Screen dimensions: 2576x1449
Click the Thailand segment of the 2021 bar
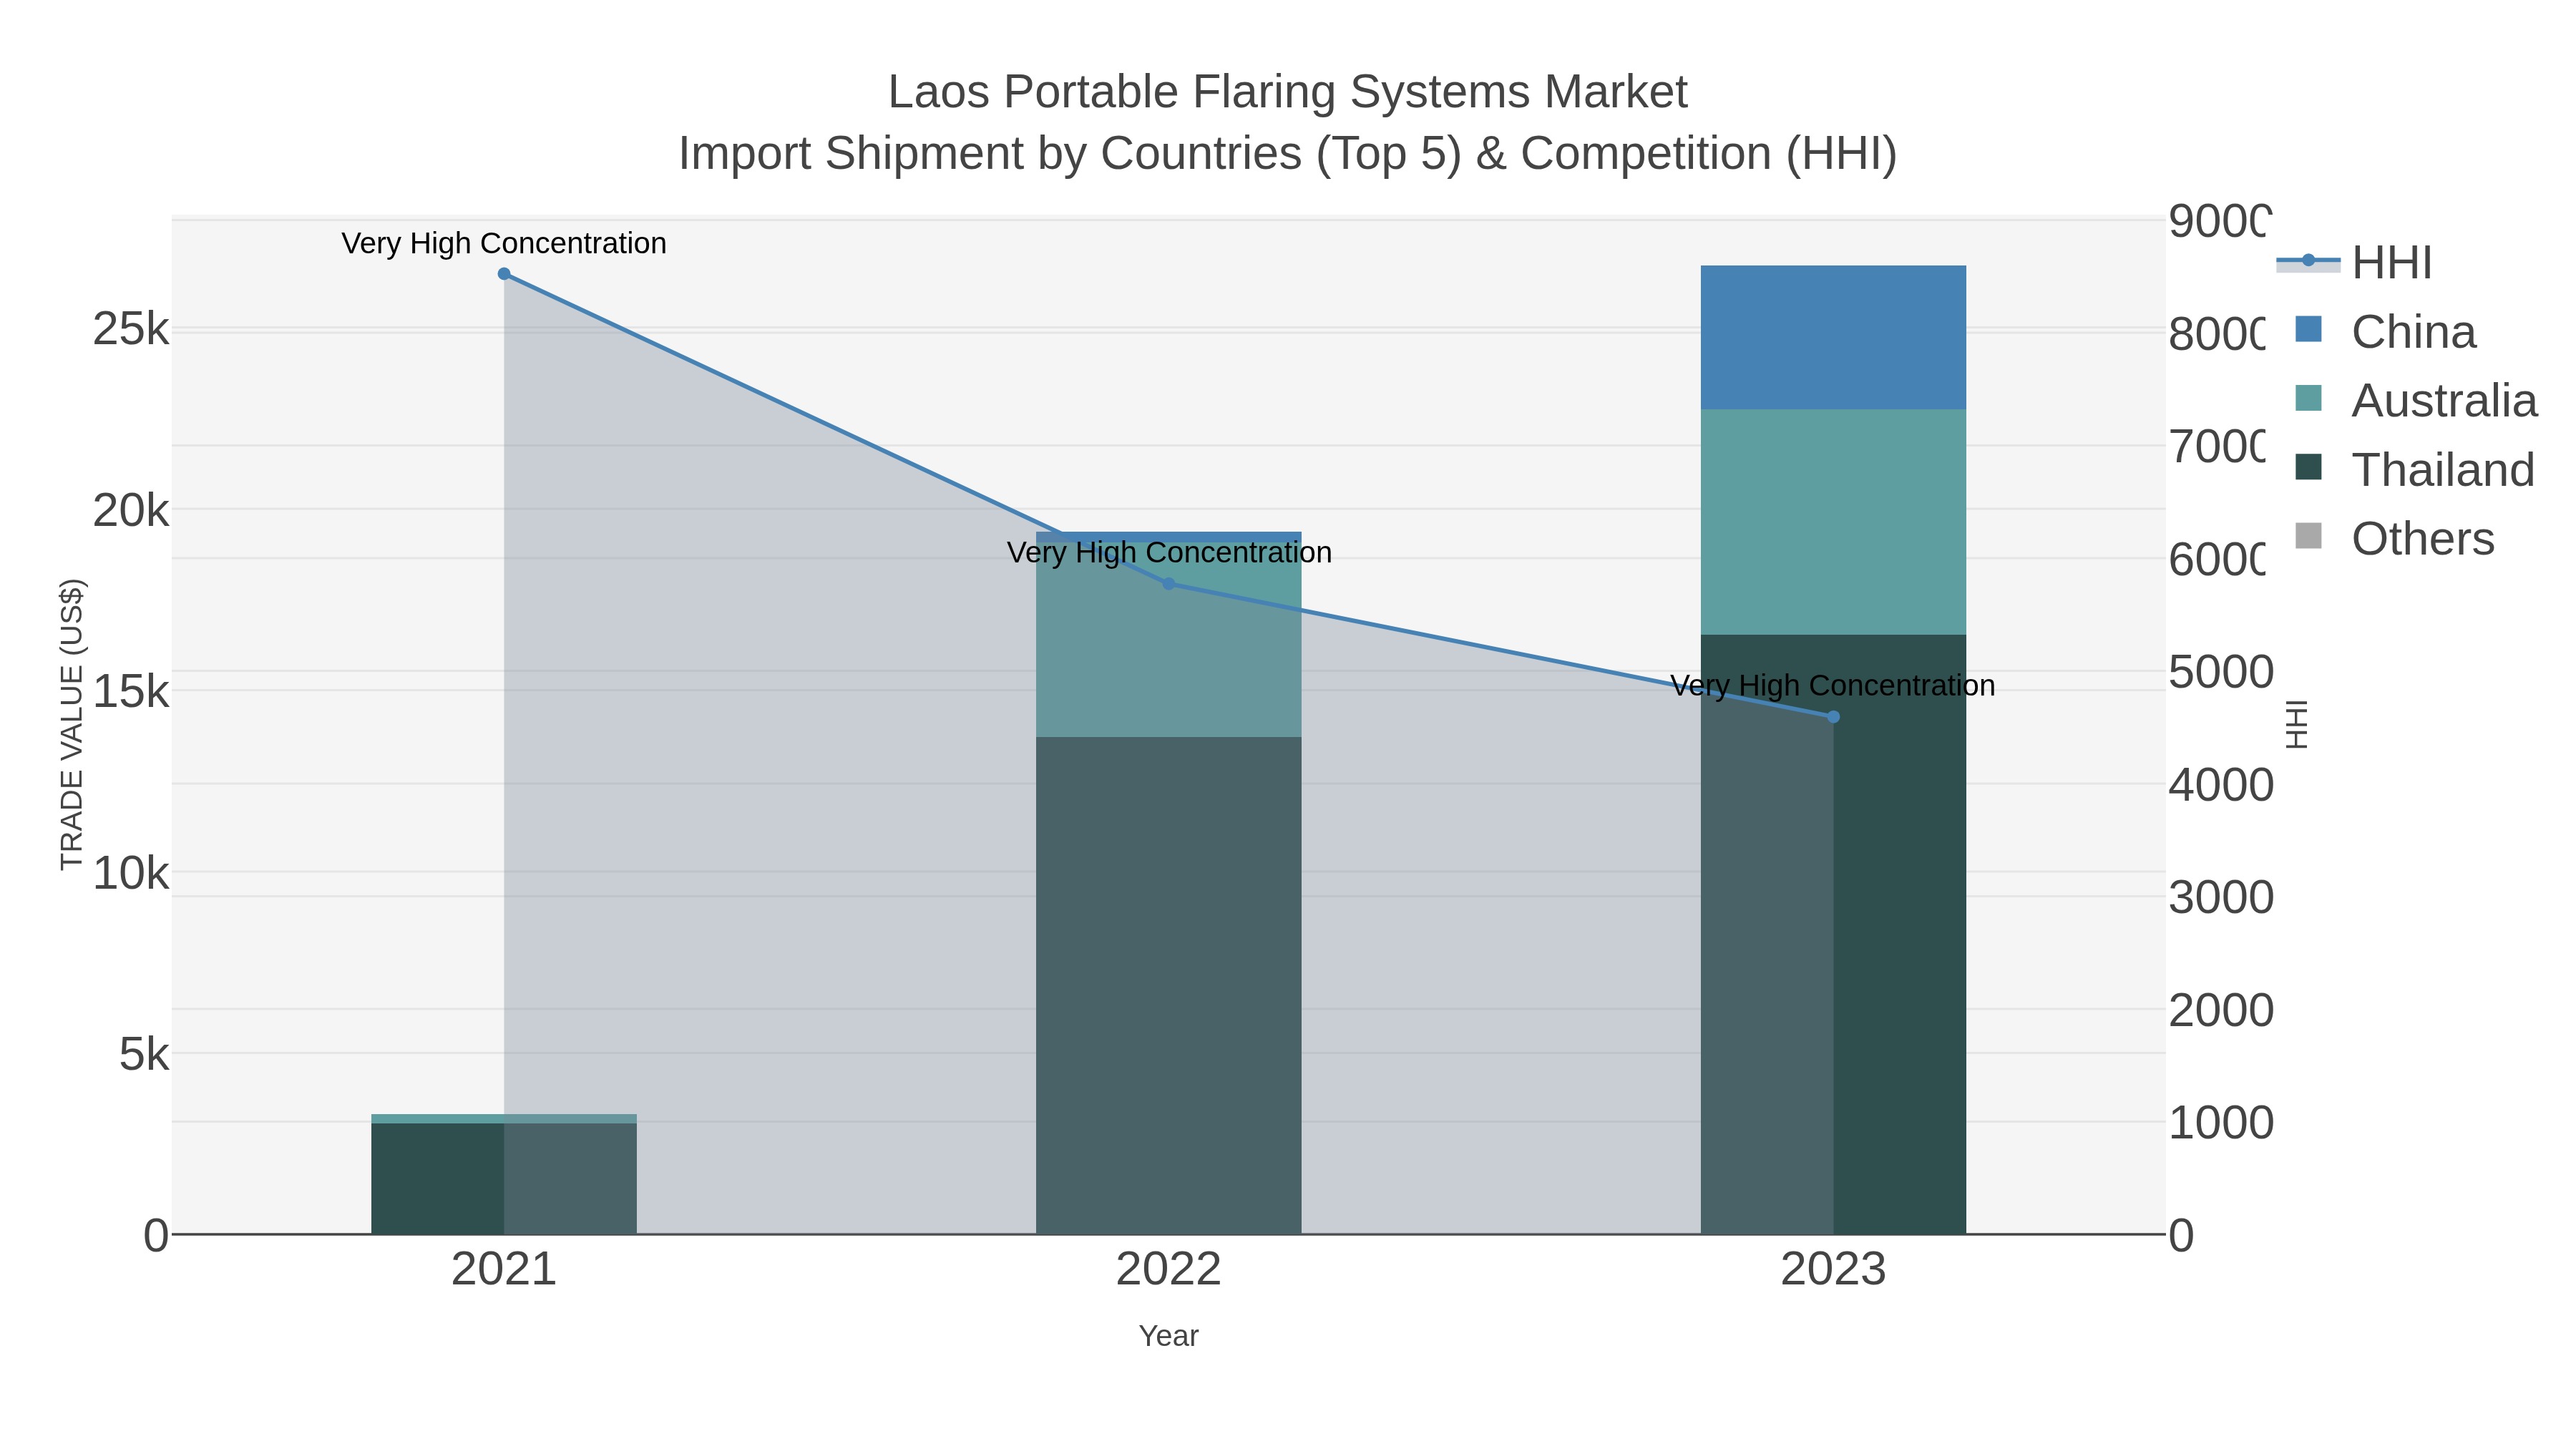point(504,1178)
